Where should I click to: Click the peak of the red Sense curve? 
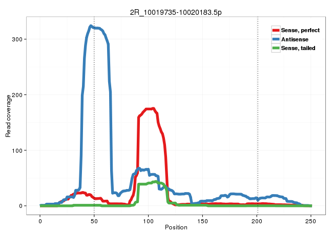point(153,108)
